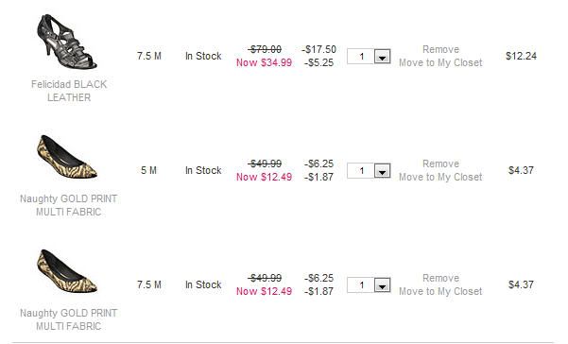The width and height of the screenshot is (568, 344).
Task: Remove the 5 M Naughty flat from the cart
Action: (440, 163)
